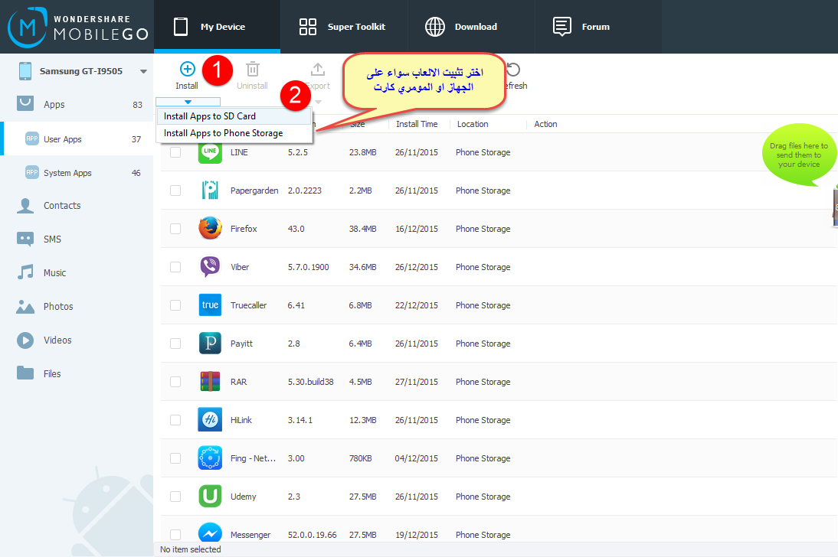
Task: Tick the Truecaller app checkbox
Action: 175,305
